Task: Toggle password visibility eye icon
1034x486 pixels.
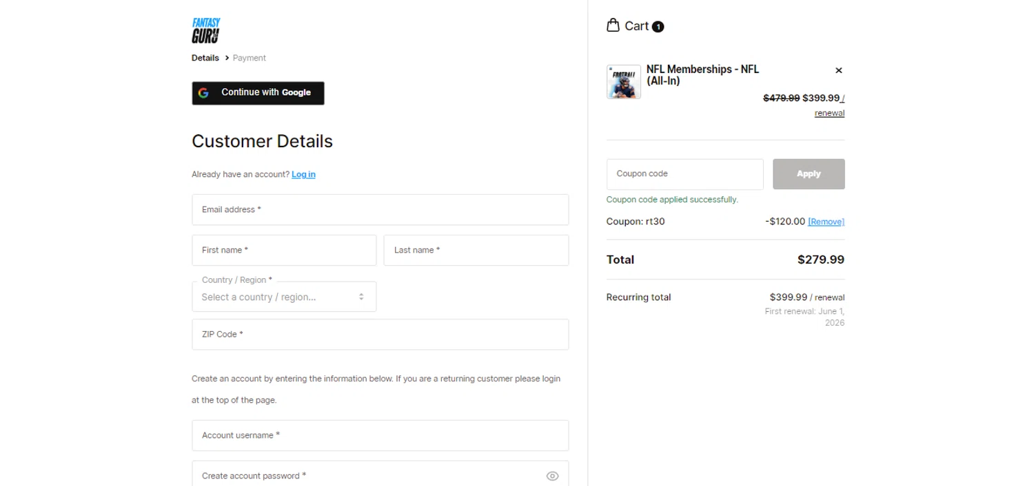Action: [552, 476]
